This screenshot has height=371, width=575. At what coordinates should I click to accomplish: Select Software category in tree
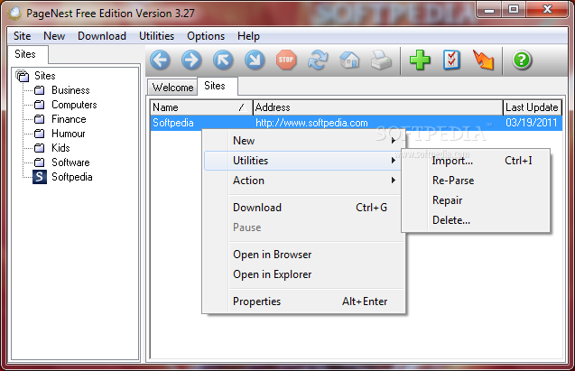70,162
